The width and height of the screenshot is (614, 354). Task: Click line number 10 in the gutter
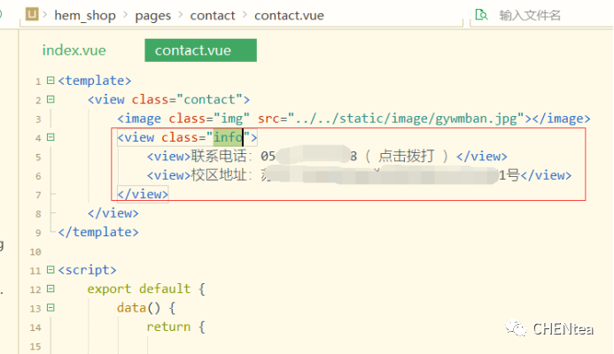(x=35, y=251)
